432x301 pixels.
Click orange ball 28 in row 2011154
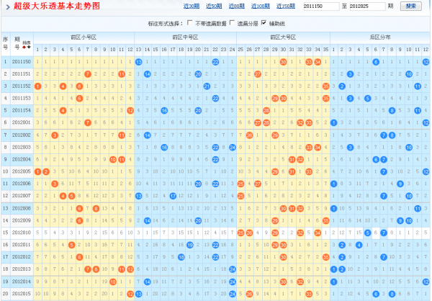point(266,110)
